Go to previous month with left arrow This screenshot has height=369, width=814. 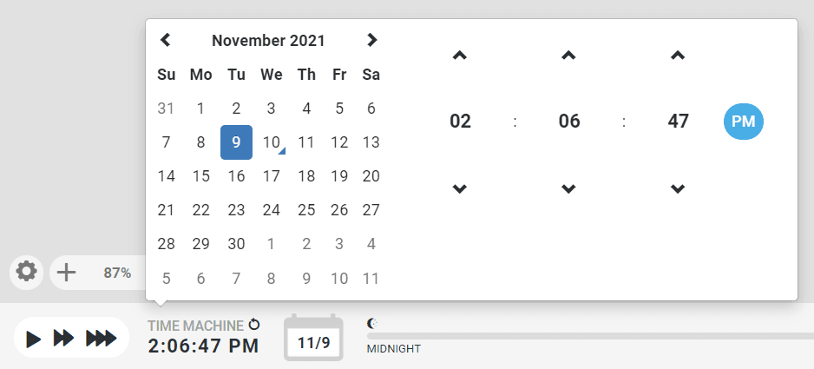pyautogui.click(x=165, y=39)
